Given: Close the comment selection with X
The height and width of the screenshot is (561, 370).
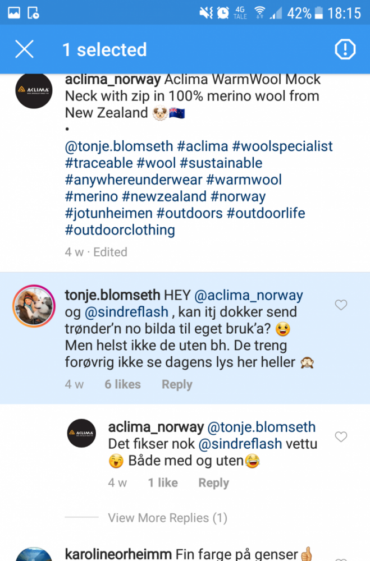Looking at the screenshot, I should [24, 49].
